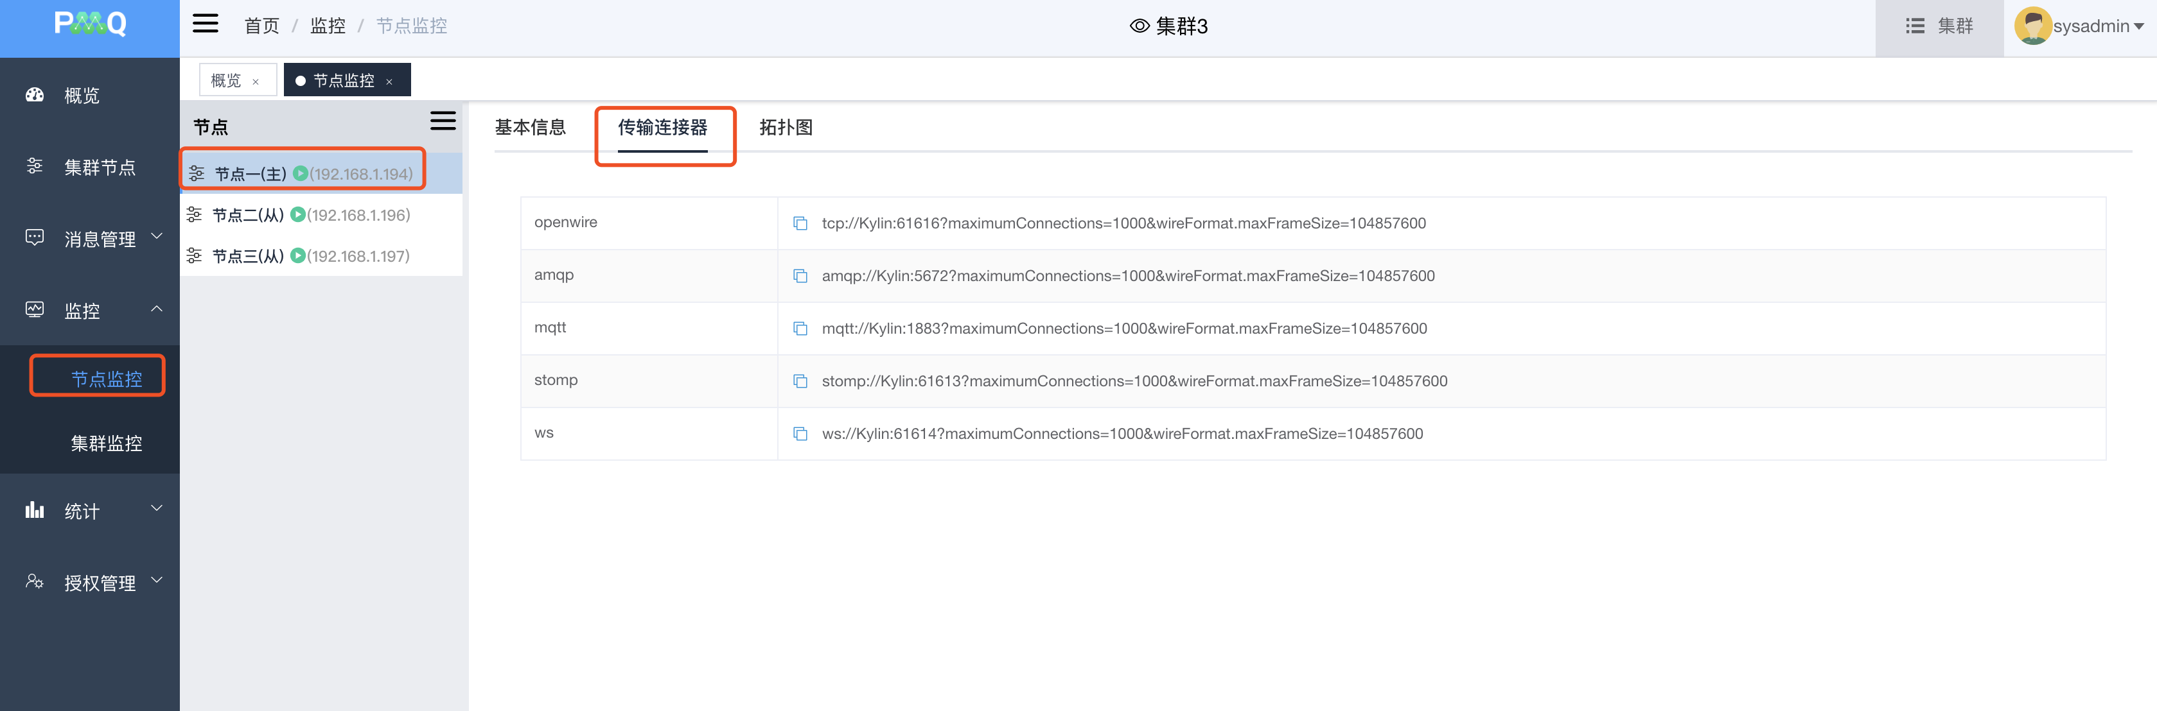Select node 节点二(从) 192.168.1.196
Viewport: 2157px width, 711px height.
click(x=310, y=215)
